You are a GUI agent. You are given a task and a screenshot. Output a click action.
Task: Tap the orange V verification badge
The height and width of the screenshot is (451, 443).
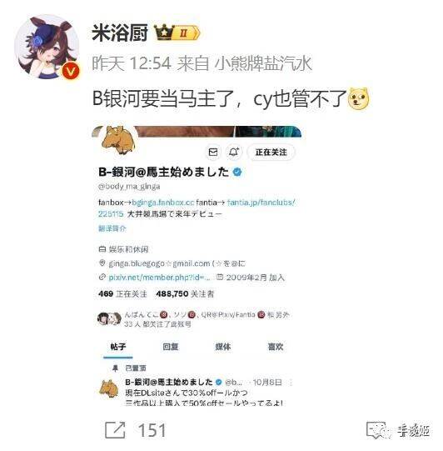[x=71, y=71]
